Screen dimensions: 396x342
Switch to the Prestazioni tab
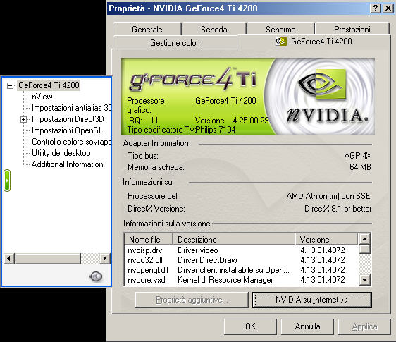click(x=352, y=30)
